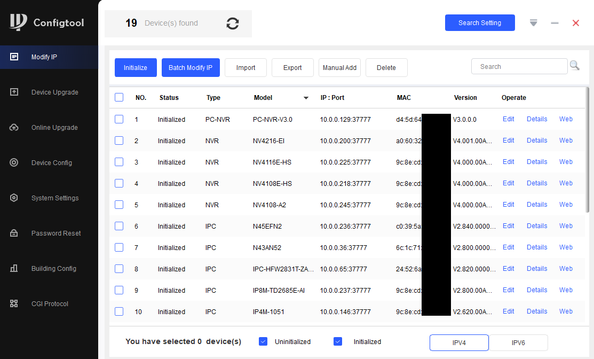Open the Device Upgrade section
The width and height of the screenshot is (594, 359).
[x=49, y=92]
